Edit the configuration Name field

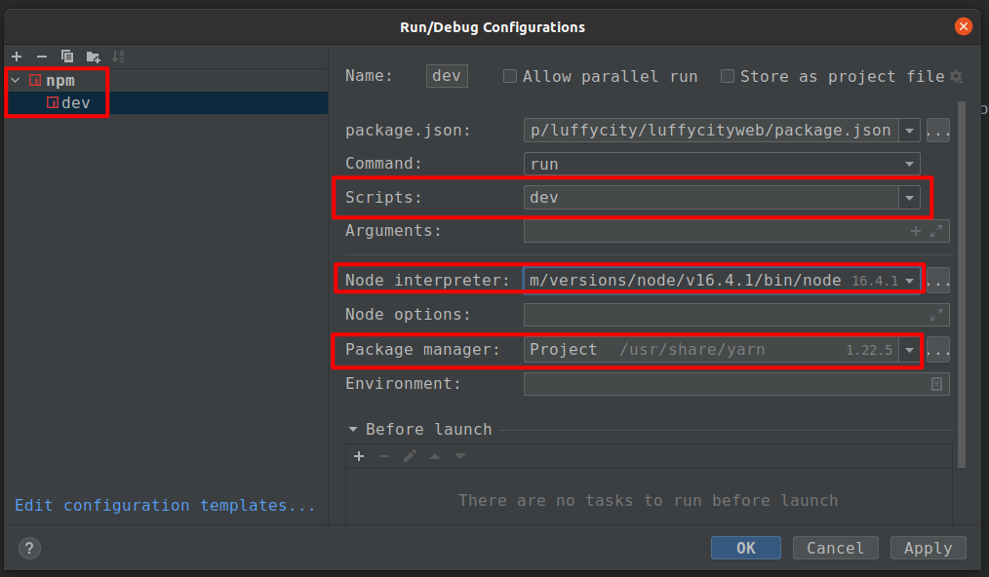coord(447,76)
